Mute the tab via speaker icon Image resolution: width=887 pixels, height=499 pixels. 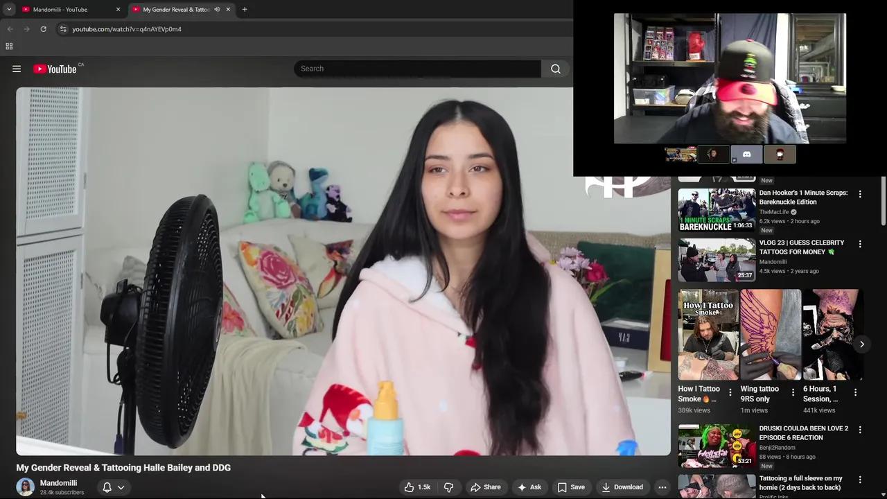pyautogui.click(x=217, y=10)
